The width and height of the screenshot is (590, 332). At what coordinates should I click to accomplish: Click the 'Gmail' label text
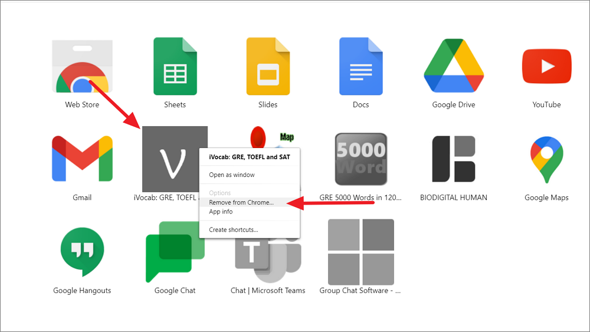pos(82,198)
